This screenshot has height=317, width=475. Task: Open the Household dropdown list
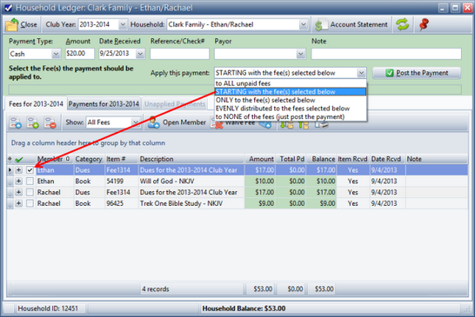click(304, 24)
